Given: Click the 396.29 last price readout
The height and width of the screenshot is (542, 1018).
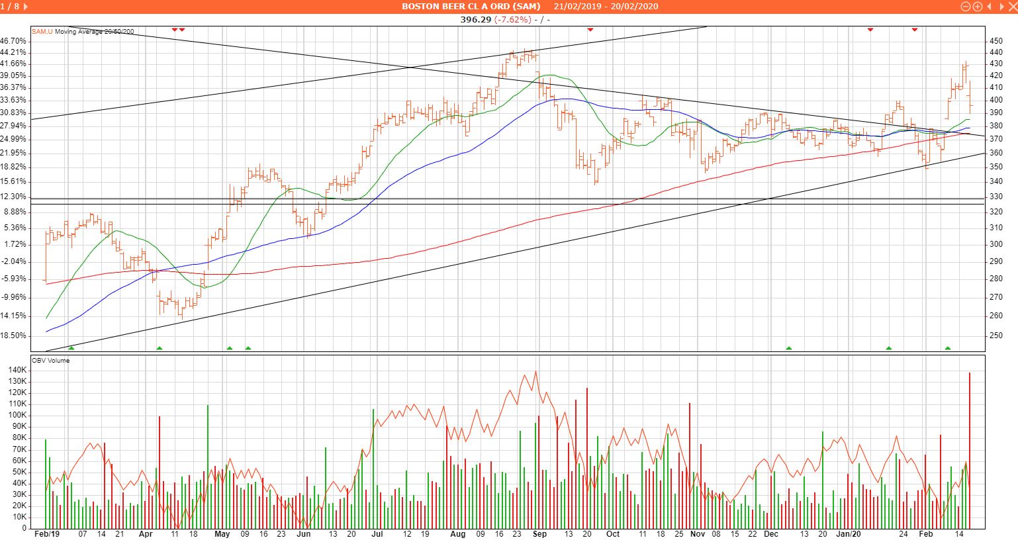Looking at the screenshot, I should pyautogui.click(x=476, y=19).
